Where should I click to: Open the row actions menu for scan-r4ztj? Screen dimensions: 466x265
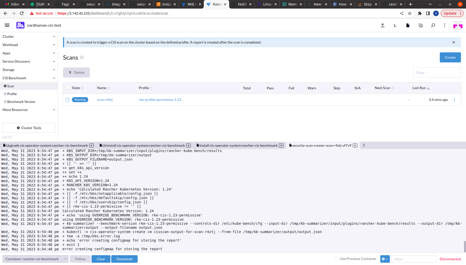tap(454, 100)
